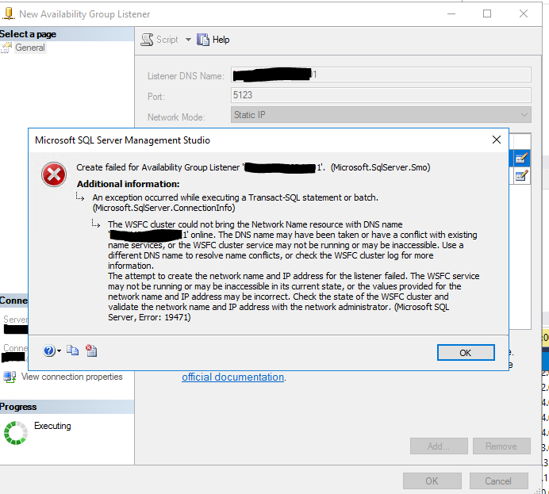Expand the Script dropdown arrow

(x=188, y=40)
